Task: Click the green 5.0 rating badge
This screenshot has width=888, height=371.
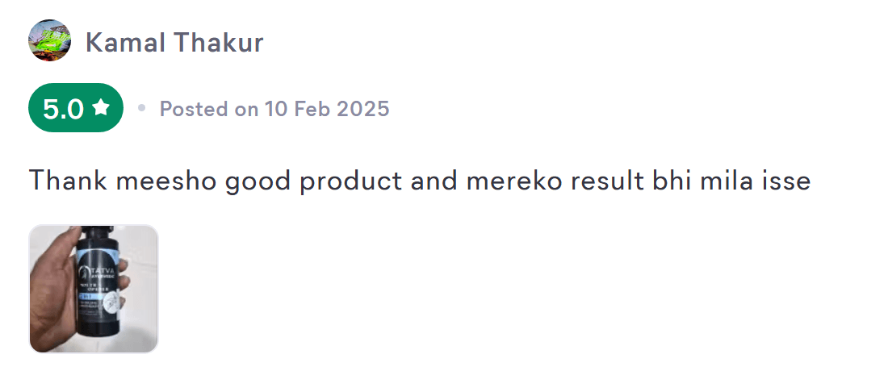Action: [x=76, y=107]
